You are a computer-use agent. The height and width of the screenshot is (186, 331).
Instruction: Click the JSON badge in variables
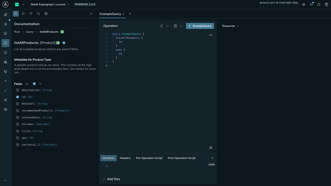point(211,165)
